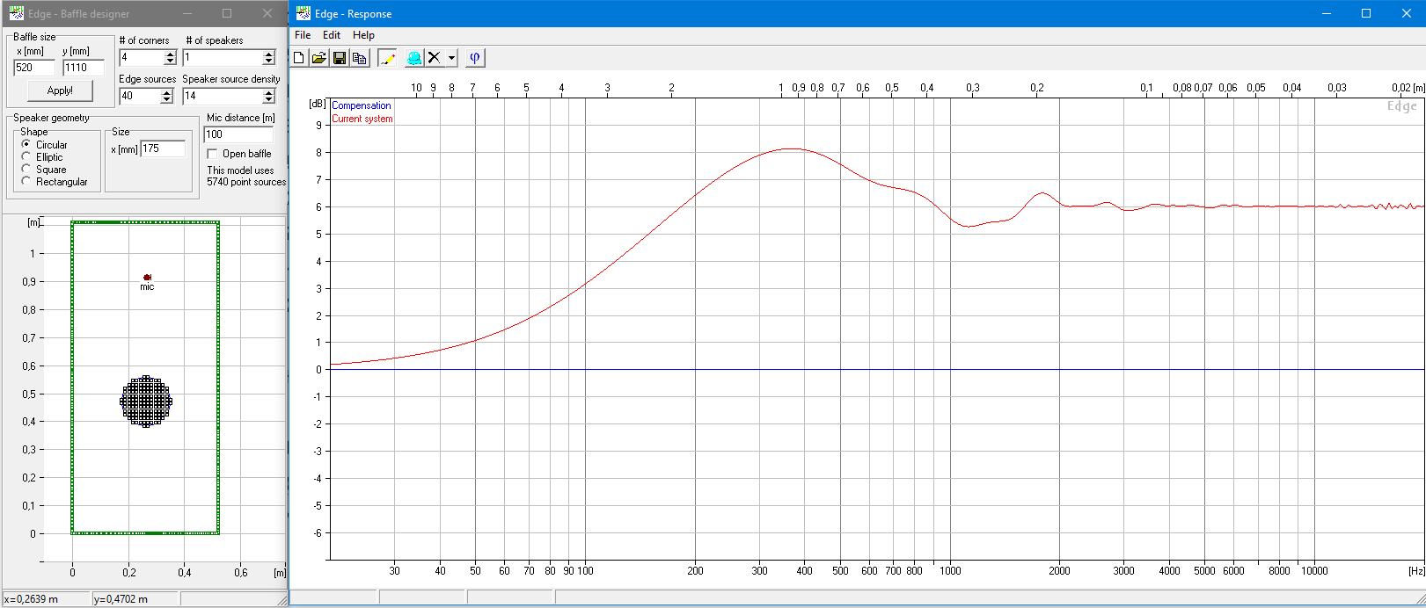Click the New document toolbar icon

[x=299, y=58]
